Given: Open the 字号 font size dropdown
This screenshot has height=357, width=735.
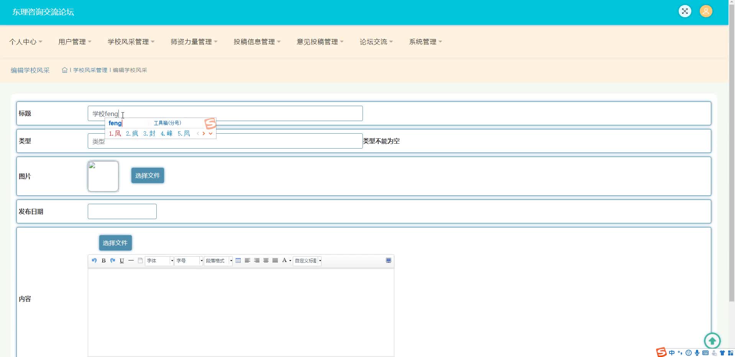Looking at the screenshot, I should click(x=189, y=260).
